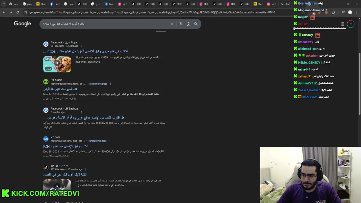Click the icn.com favicon
361x203 pixels.
point(46,139)
